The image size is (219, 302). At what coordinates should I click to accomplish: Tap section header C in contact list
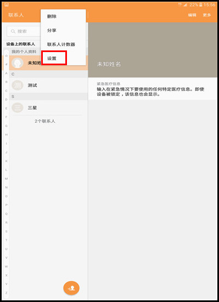[x=48, y=74]
